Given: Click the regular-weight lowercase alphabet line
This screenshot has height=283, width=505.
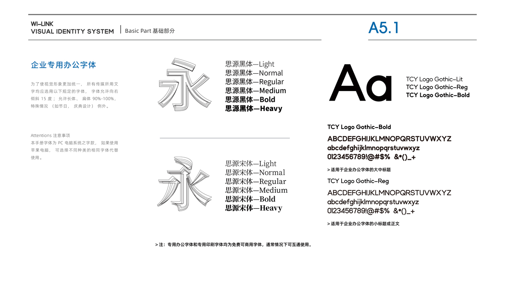Looking at the screenshot, I should coord(373,202).
